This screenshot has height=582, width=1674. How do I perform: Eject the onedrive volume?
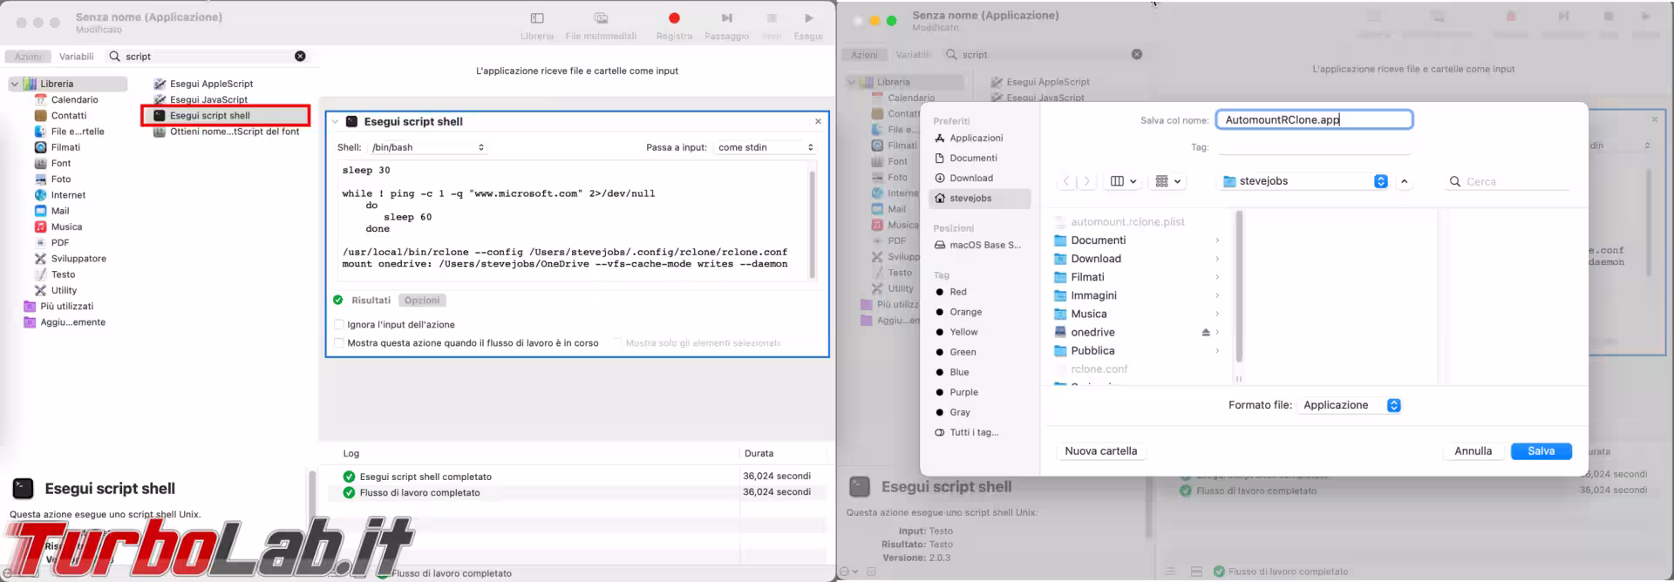pyautogui.click(x=1206, y=333)
